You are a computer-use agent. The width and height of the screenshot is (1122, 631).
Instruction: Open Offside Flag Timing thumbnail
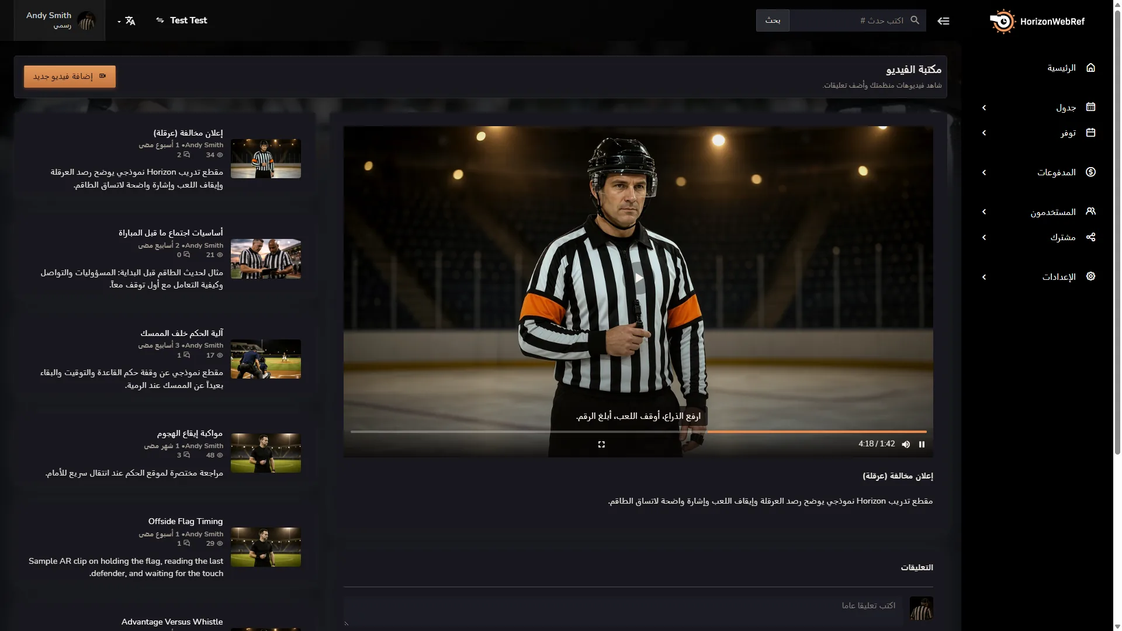click(266, 547)
